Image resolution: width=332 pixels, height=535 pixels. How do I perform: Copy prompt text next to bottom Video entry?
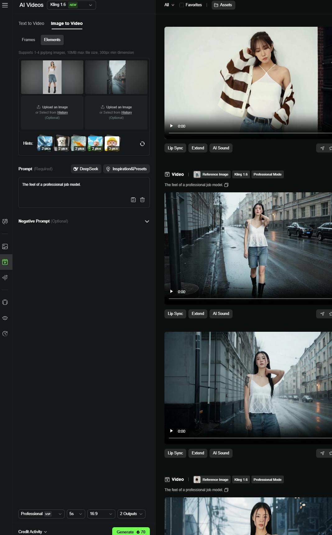pos(226,490)
